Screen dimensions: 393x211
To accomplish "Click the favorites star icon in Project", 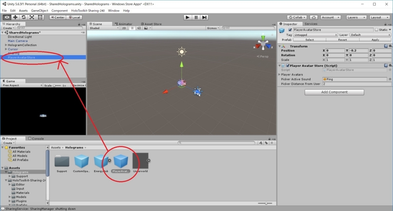I will click(x=272, y=143).
